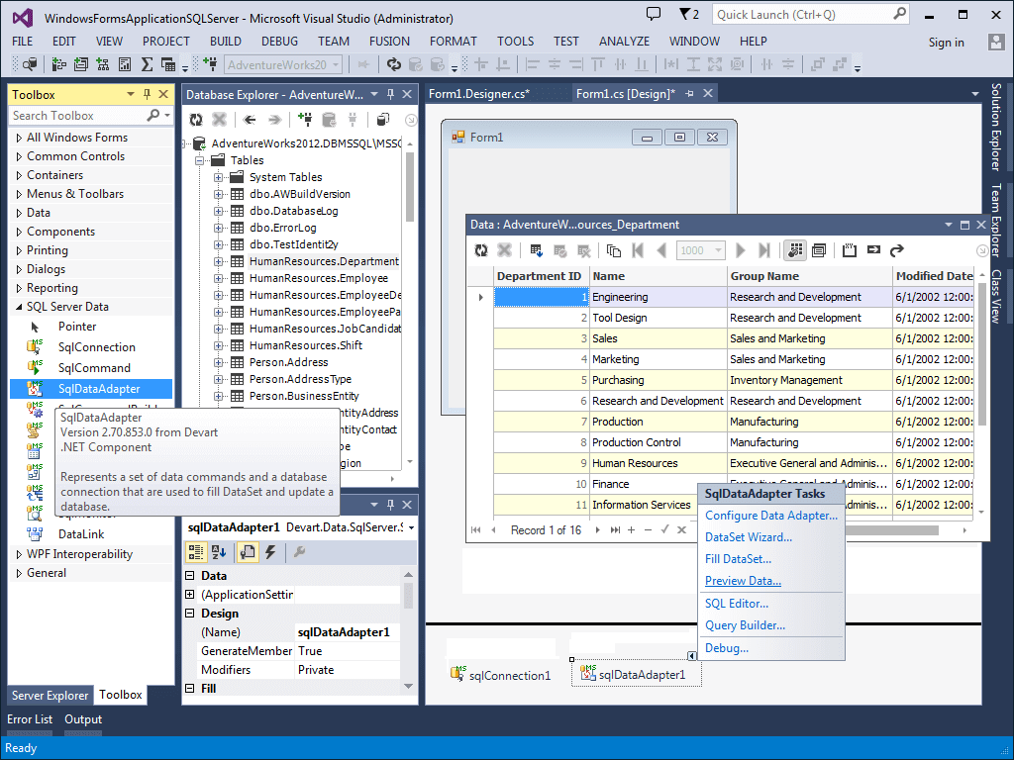Open the smart tag arrow on sqlDataAdapter1
This screenshot has height=760, width=1014.
tap(692, 656)
